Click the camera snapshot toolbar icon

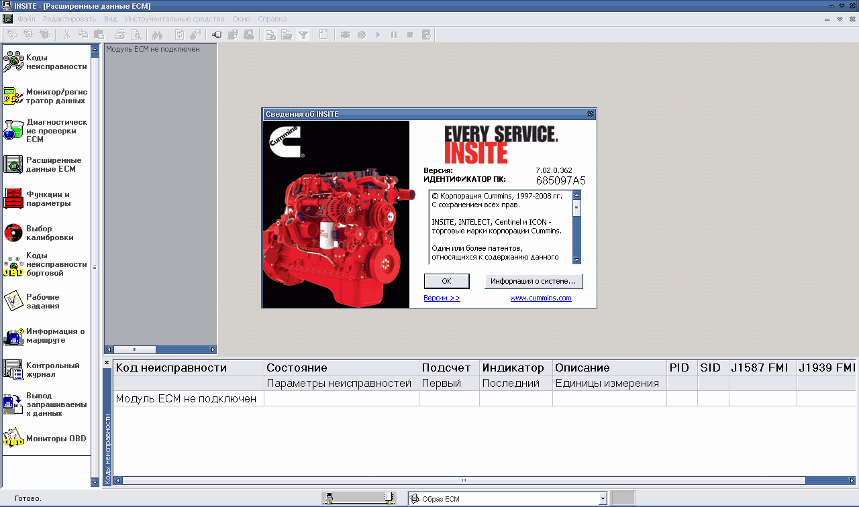(346, 35)
